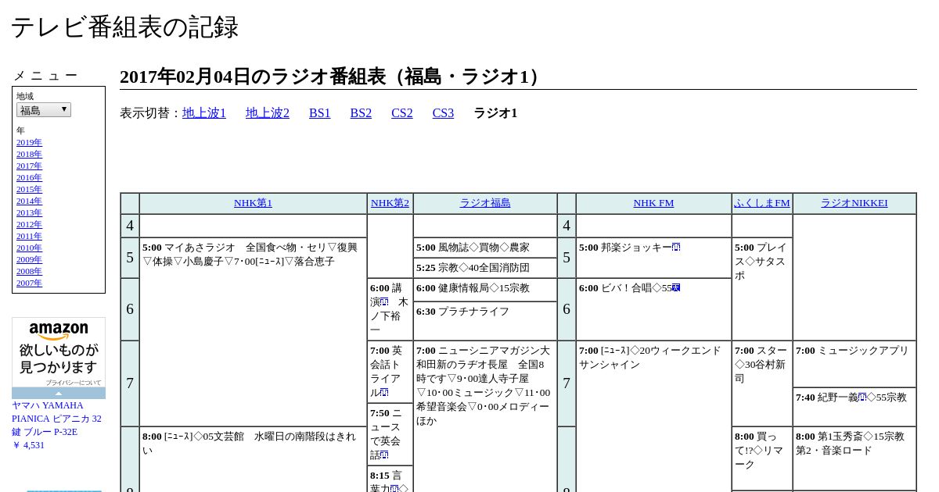
Task: Open the NHK FM station header link
Action: click(653, 203)
